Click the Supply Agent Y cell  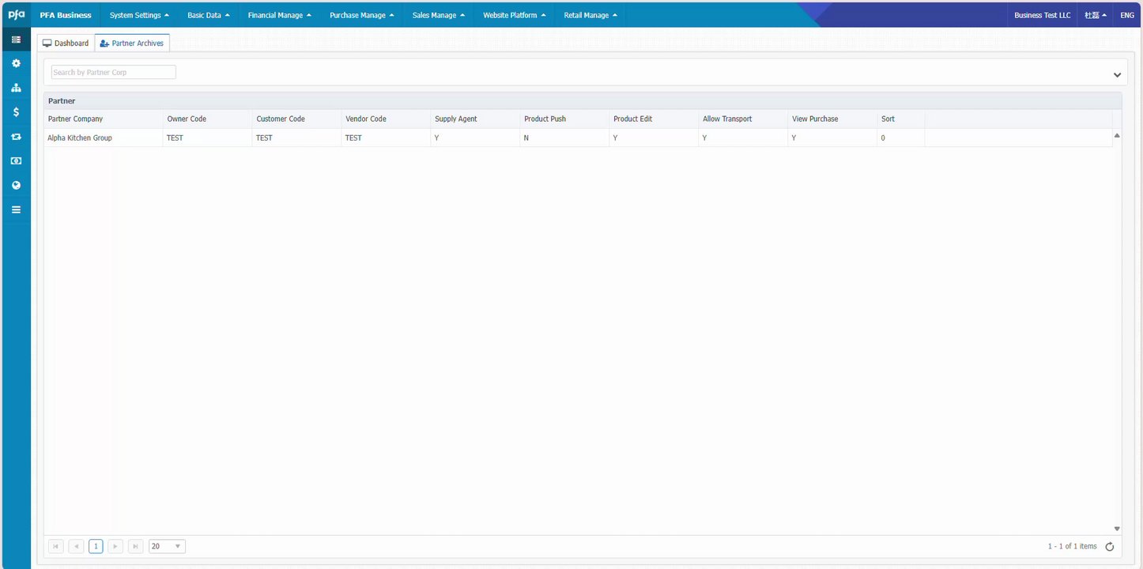click(476, 138)
